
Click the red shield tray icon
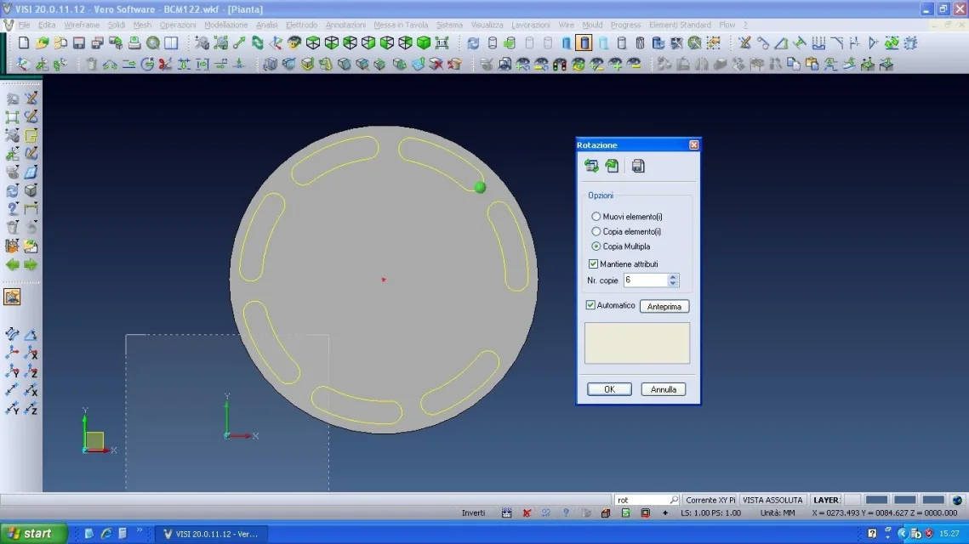tap(929, 534)
